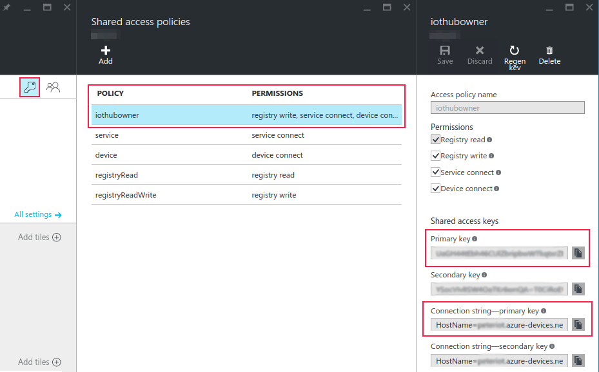This screenshot has height=372, width=599.
Task: Show info tooltip for Secondary key
Action: [x=484, y=275]
